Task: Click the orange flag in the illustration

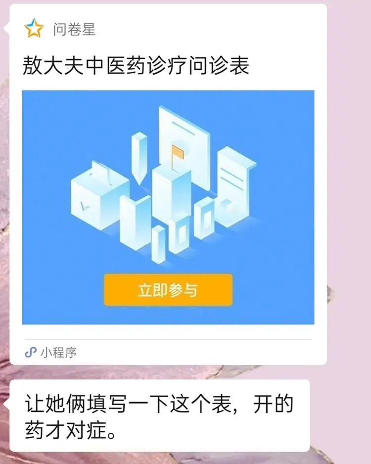Action: coord(177,153)
